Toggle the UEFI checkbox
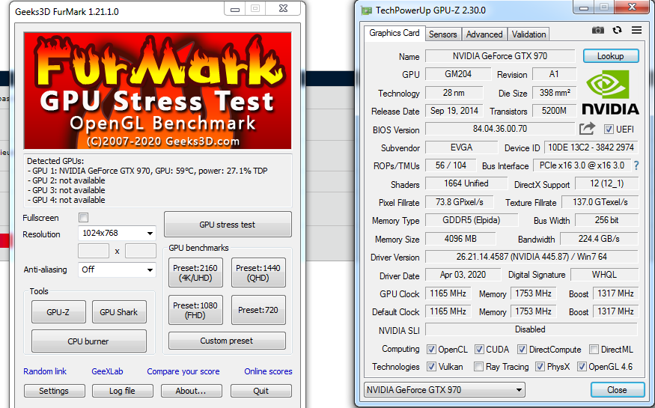This screenshot has height=408, width=655. coord(609,129)
